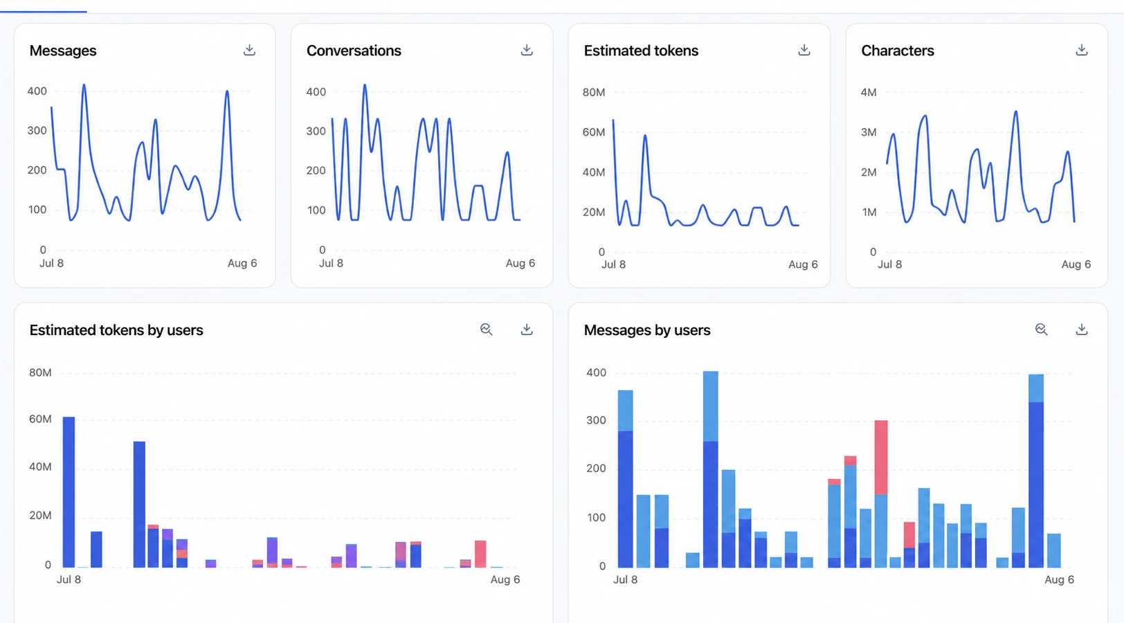This screenshot has height=623, width=1124.
Task: Click '400' axis label in Conversations chart
Action: point(316,91)
